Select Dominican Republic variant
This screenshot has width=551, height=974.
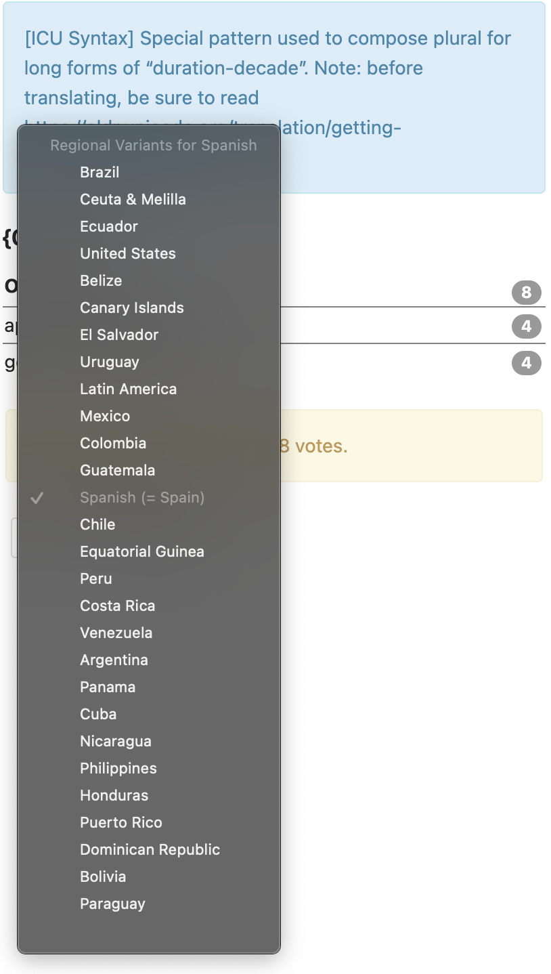150,849
